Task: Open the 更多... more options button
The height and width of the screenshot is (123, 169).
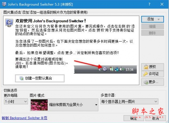Action: [x=152, y=82]
